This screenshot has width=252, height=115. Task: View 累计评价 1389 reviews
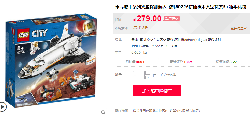181,62
